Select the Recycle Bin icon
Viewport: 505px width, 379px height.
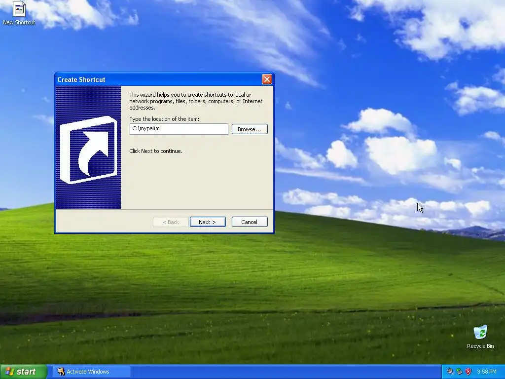click(x=480, y=337)
